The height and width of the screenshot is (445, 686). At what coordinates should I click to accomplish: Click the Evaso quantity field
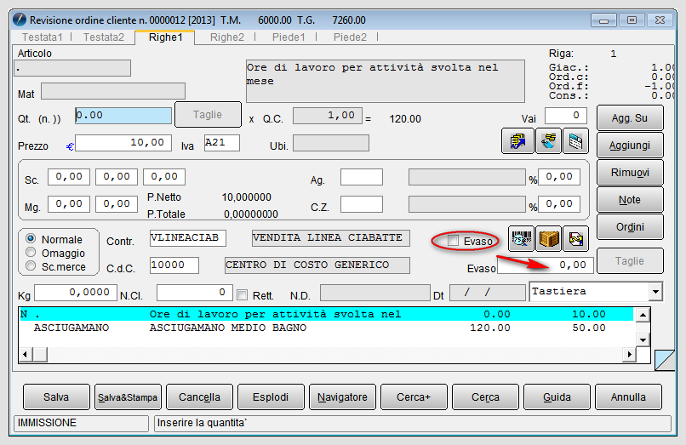point(546,265)
